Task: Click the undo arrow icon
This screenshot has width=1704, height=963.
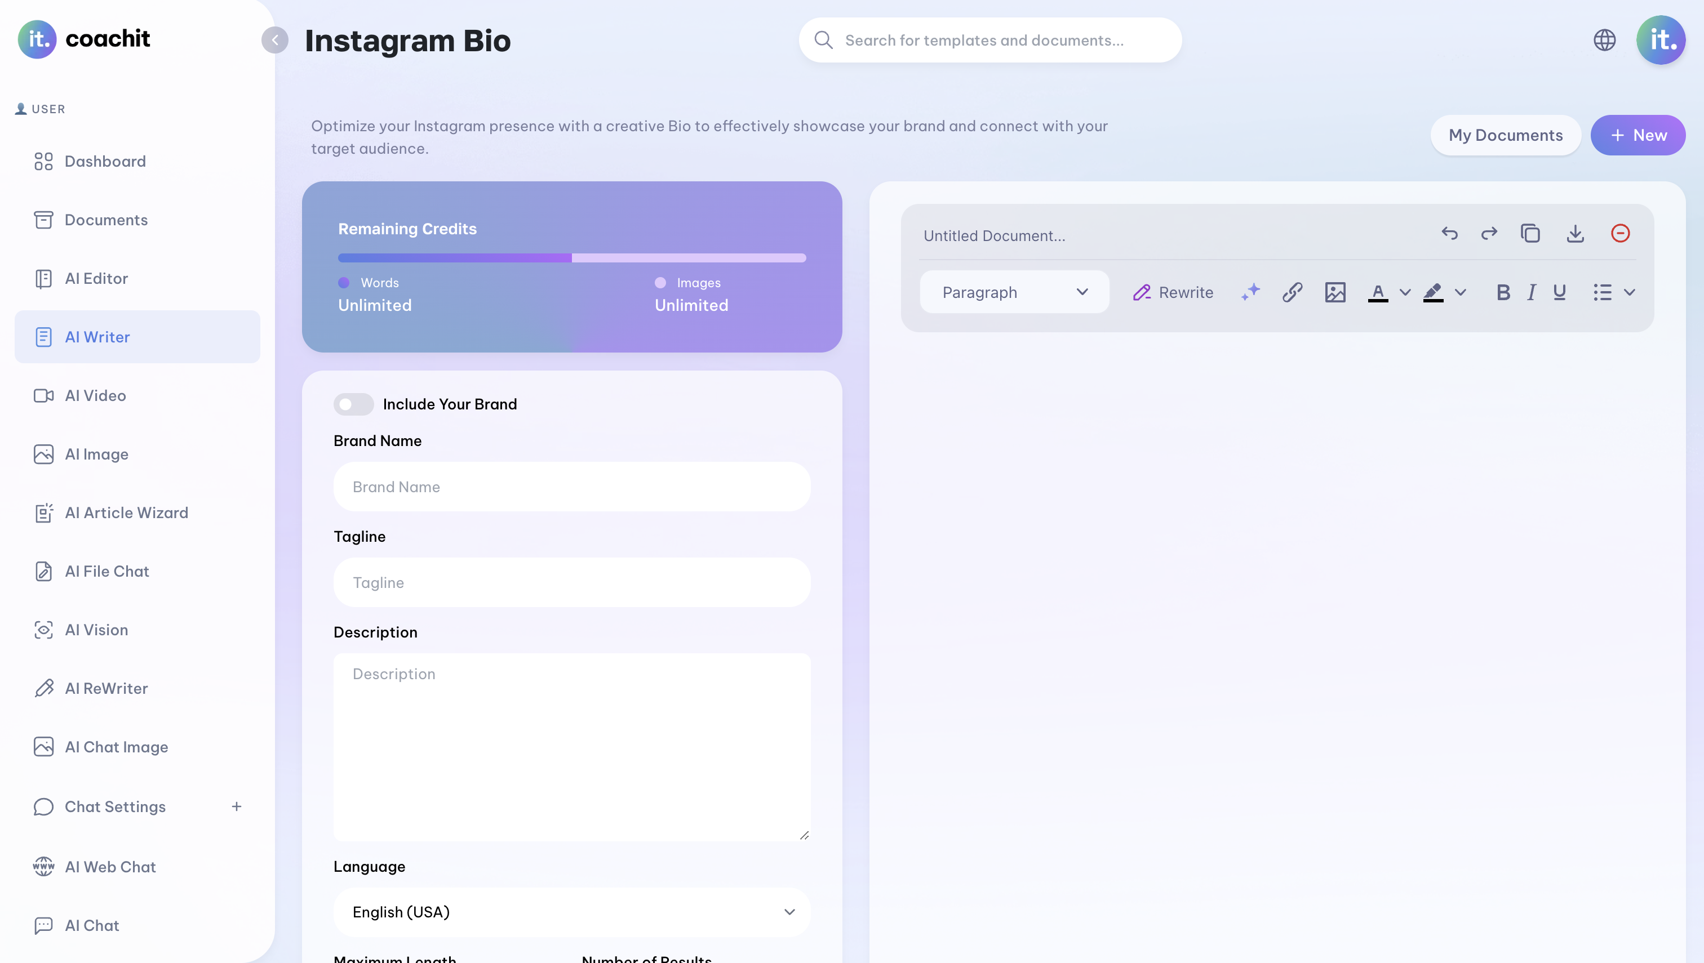Action: coord(1449,234)
